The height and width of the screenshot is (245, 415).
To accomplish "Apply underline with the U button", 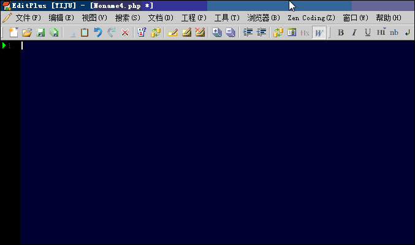I will (367, 32).
